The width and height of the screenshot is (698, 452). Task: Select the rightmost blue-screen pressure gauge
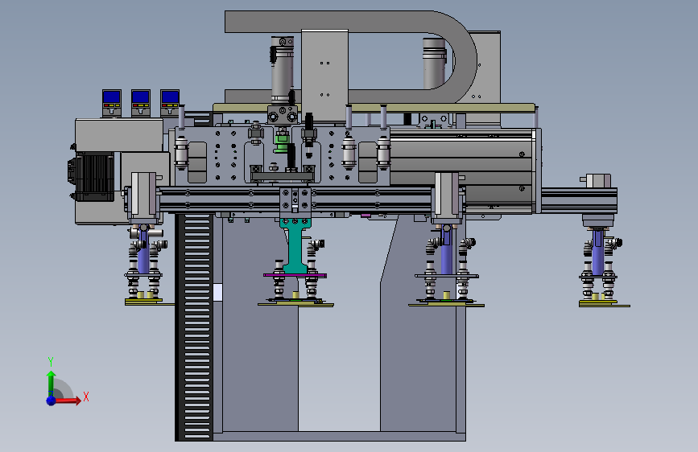(x=170, y=103)
